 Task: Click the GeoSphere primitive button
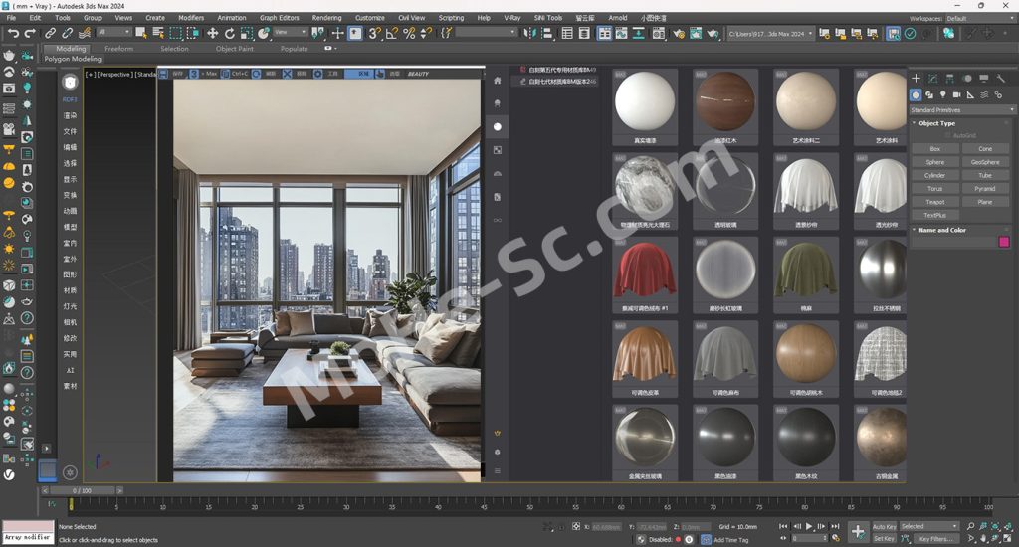985,162
